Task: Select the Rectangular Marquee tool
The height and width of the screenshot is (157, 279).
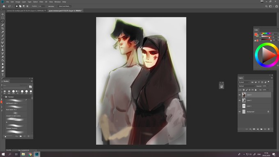Action: 2,18
